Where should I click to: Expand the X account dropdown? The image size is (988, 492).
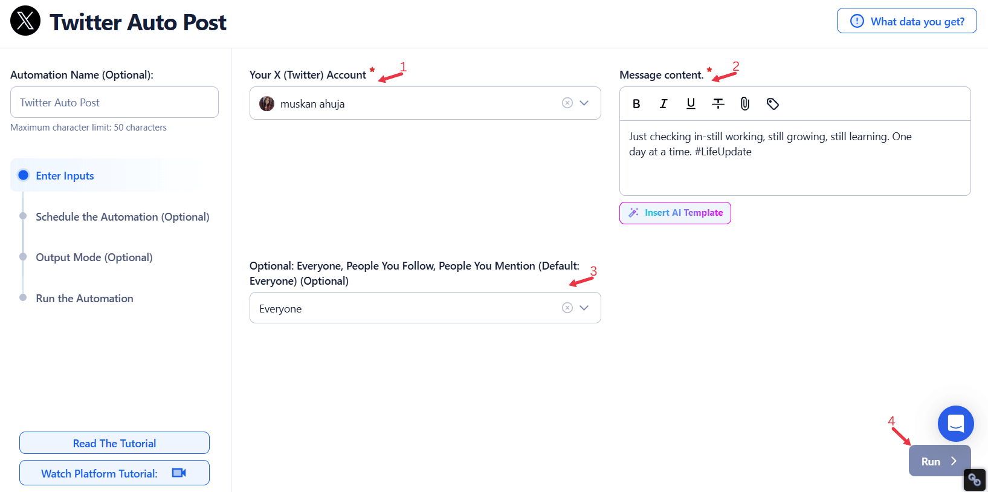point(584,103)
